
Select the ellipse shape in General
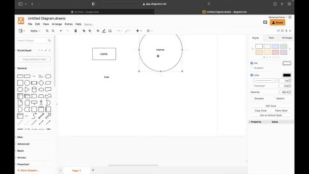click(x=48, y=76)
